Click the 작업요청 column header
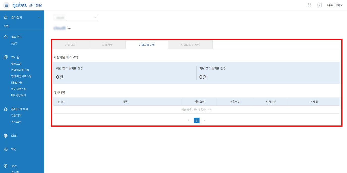347x173 pixels. click(199, 102)
